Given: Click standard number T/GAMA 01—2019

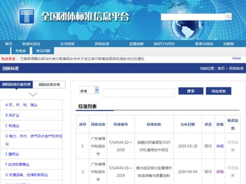Looking at the screenshot, I should pos(120,172).
